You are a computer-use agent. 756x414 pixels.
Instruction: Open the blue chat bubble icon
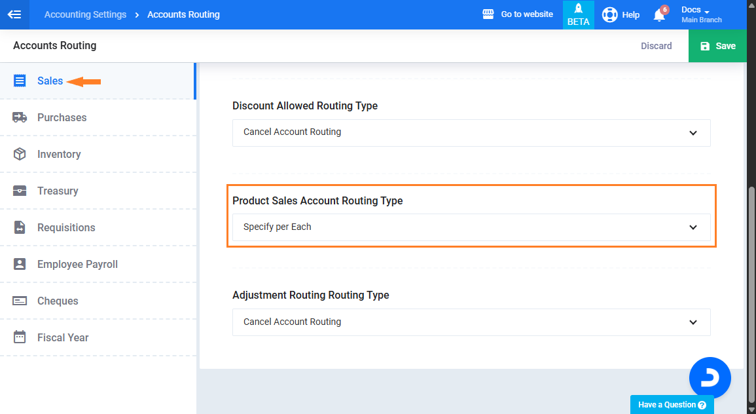(710, 378)
